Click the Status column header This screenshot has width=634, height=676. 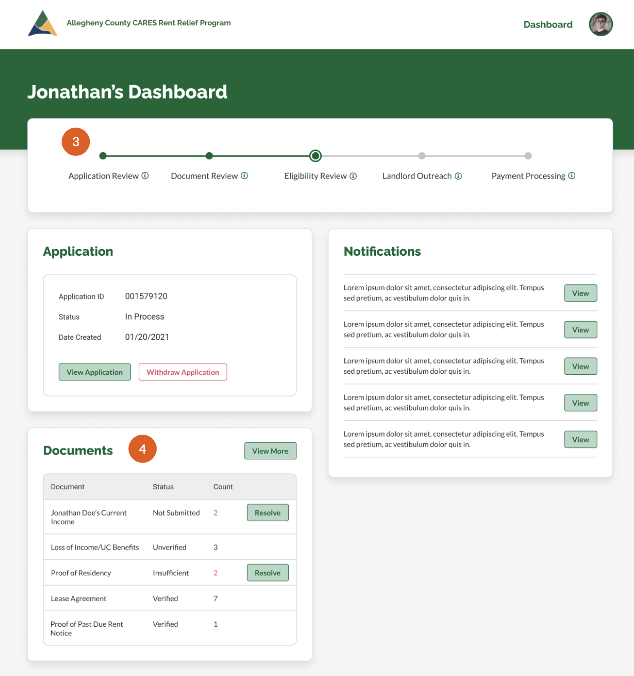(x=163, y=487)
